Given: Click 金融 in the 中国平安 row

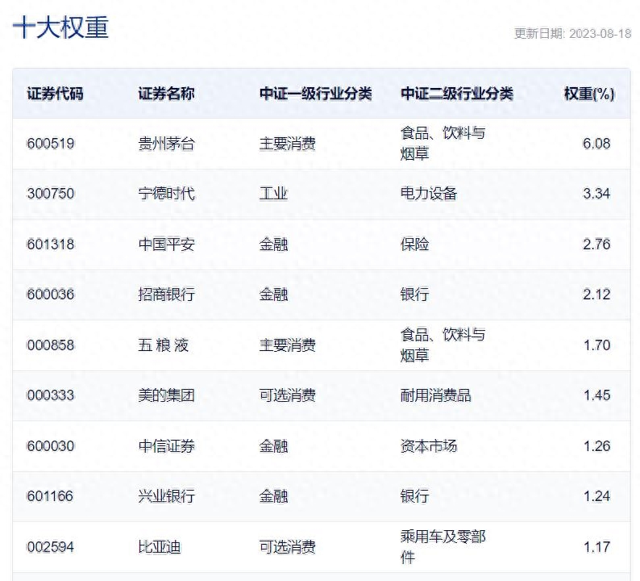Looking at the screenshot, I should [273, 245].
